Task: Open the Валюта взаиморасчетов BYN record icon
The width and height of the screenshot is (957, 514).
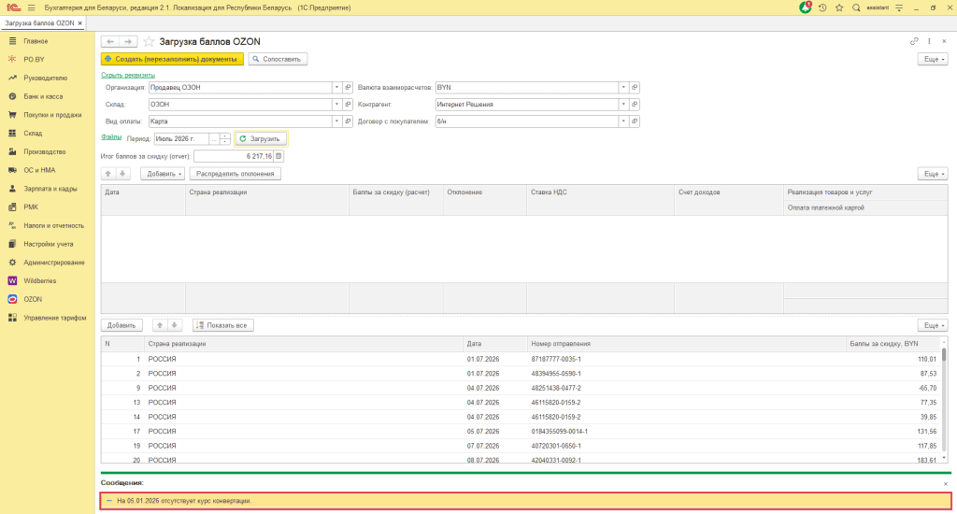Action: [x=635, y=87]
